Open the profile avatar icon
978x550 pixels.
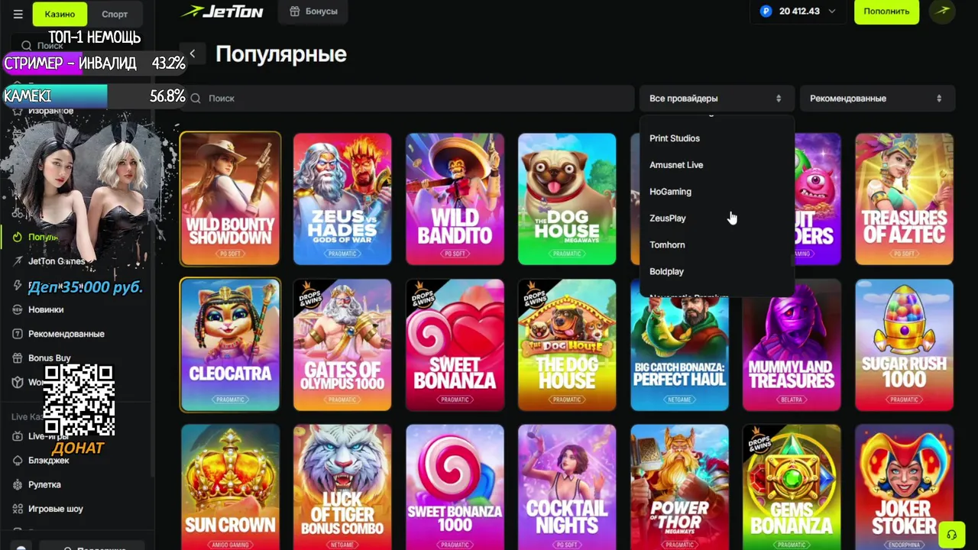(943, 11)
